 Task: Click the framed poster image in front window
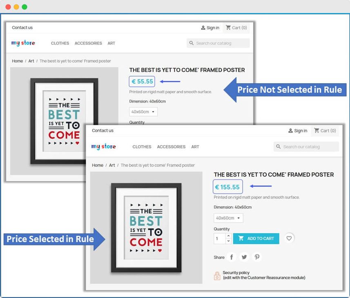coord(146,227)
